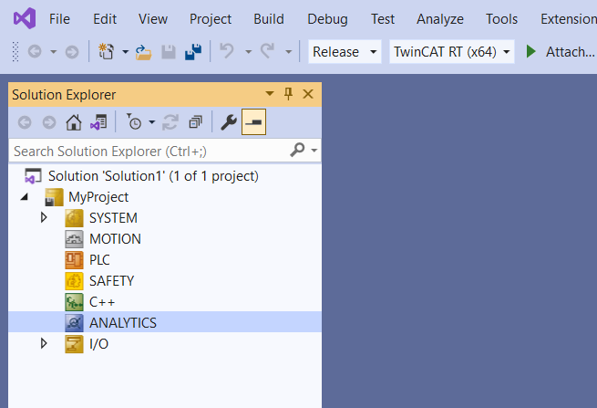
Task: Select the PLC node
Action: click(x=99, y=259)
